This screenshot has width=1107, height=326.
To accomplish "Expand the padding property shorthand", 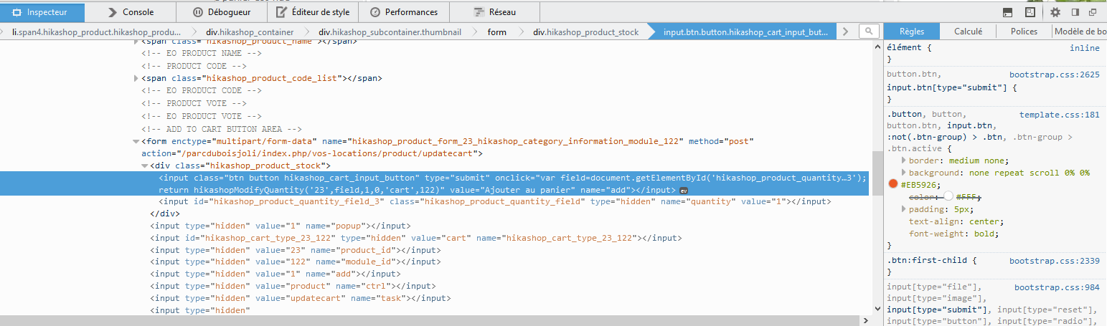I will (x=904, y=208).
